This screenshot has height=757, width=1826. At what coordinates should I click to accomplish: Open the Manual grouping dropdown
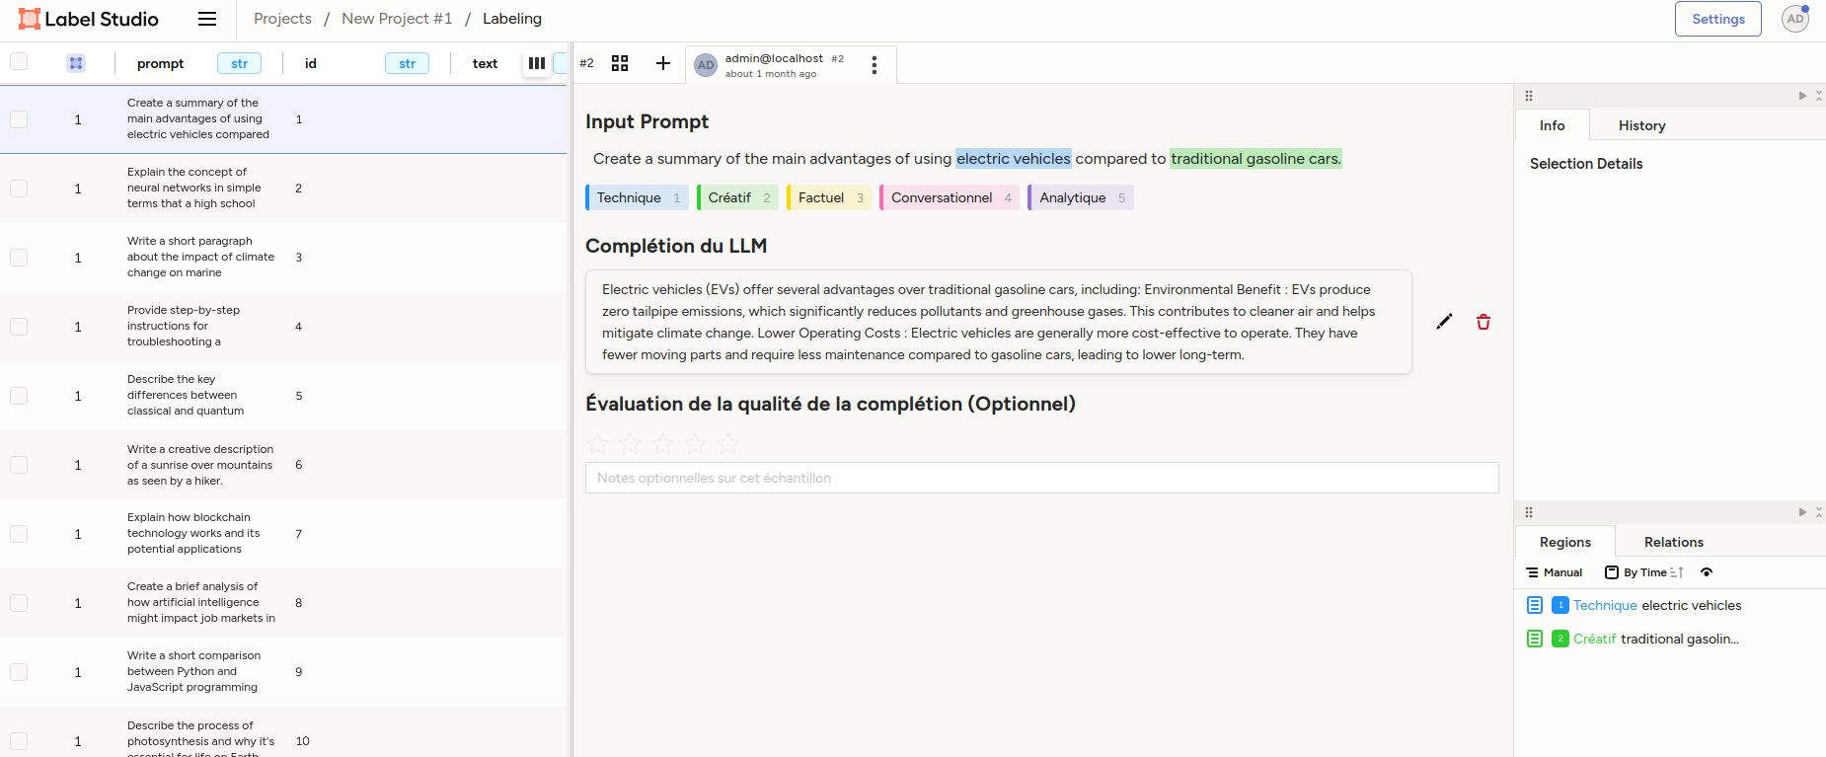(1555, 572)
